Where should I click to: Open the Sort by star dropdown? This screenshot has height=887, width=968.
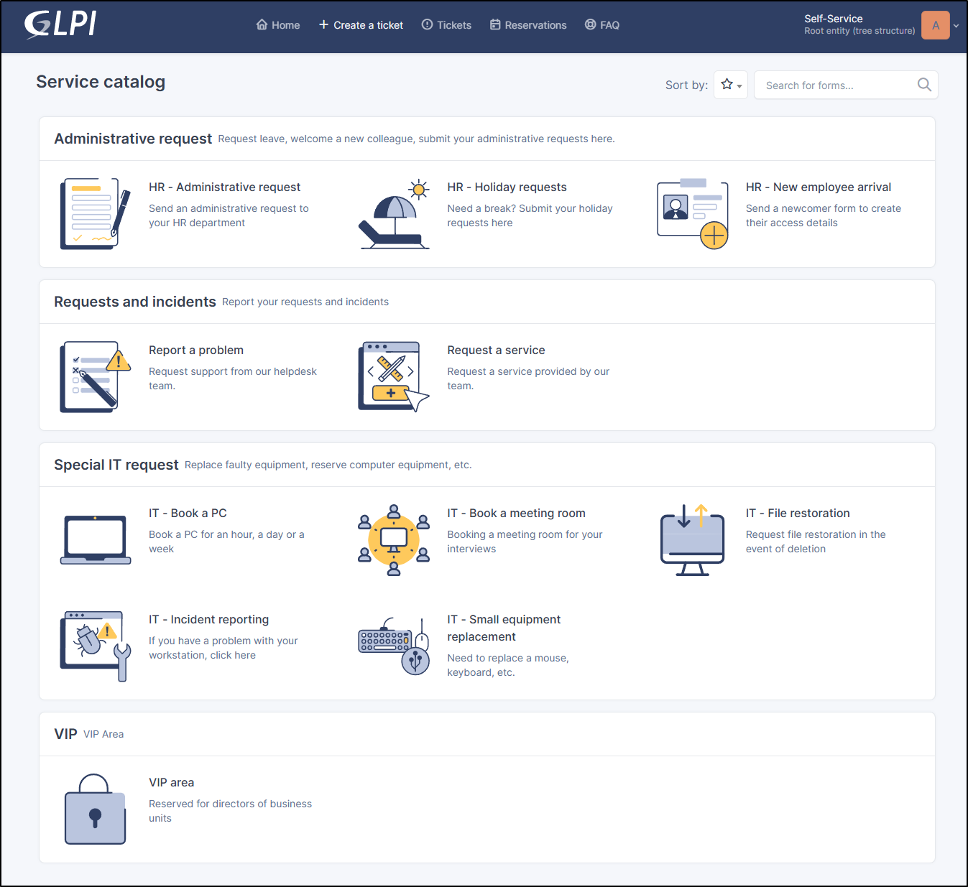tap(730, 85)
